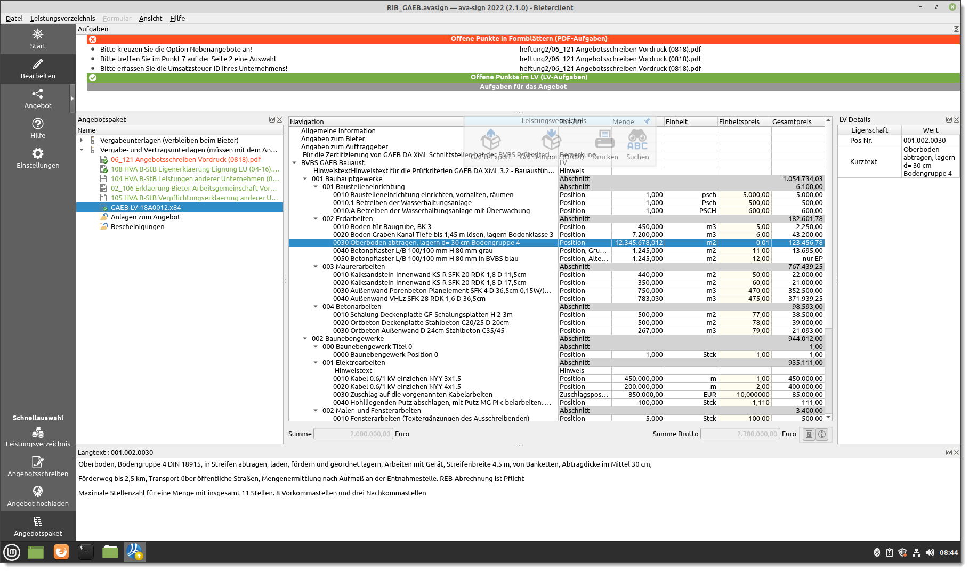This screenshot has width=969, height=571.
Task: Collapse 002 Erdarbeiten section
Action: pos(316,219)
